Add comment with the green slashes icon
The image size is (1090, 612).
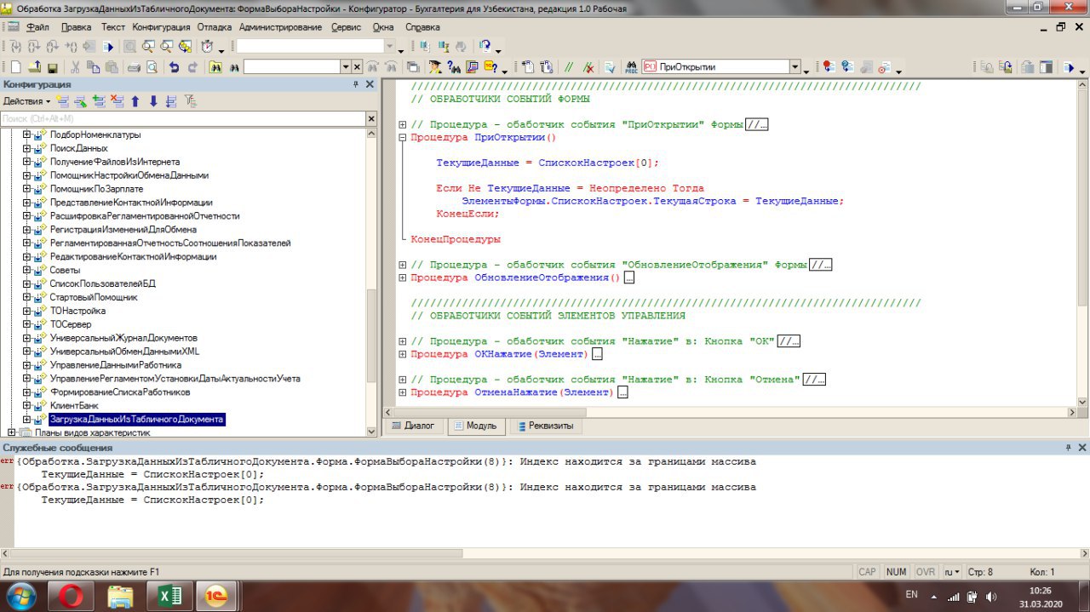click(569, 67)
